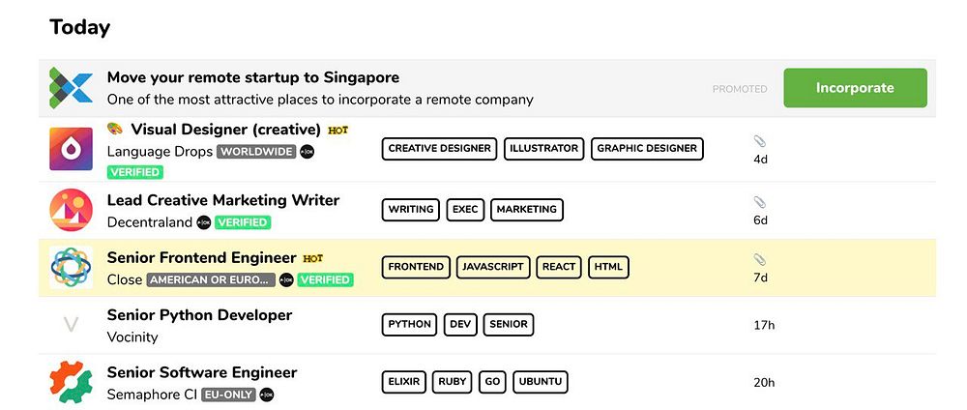
Task: Filter by WRITING tag
Action: tap(411, 210)
